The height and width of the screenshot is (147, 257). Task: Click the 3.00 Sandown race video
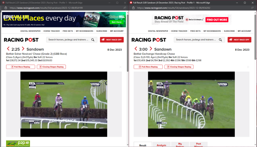click(191, 104)
